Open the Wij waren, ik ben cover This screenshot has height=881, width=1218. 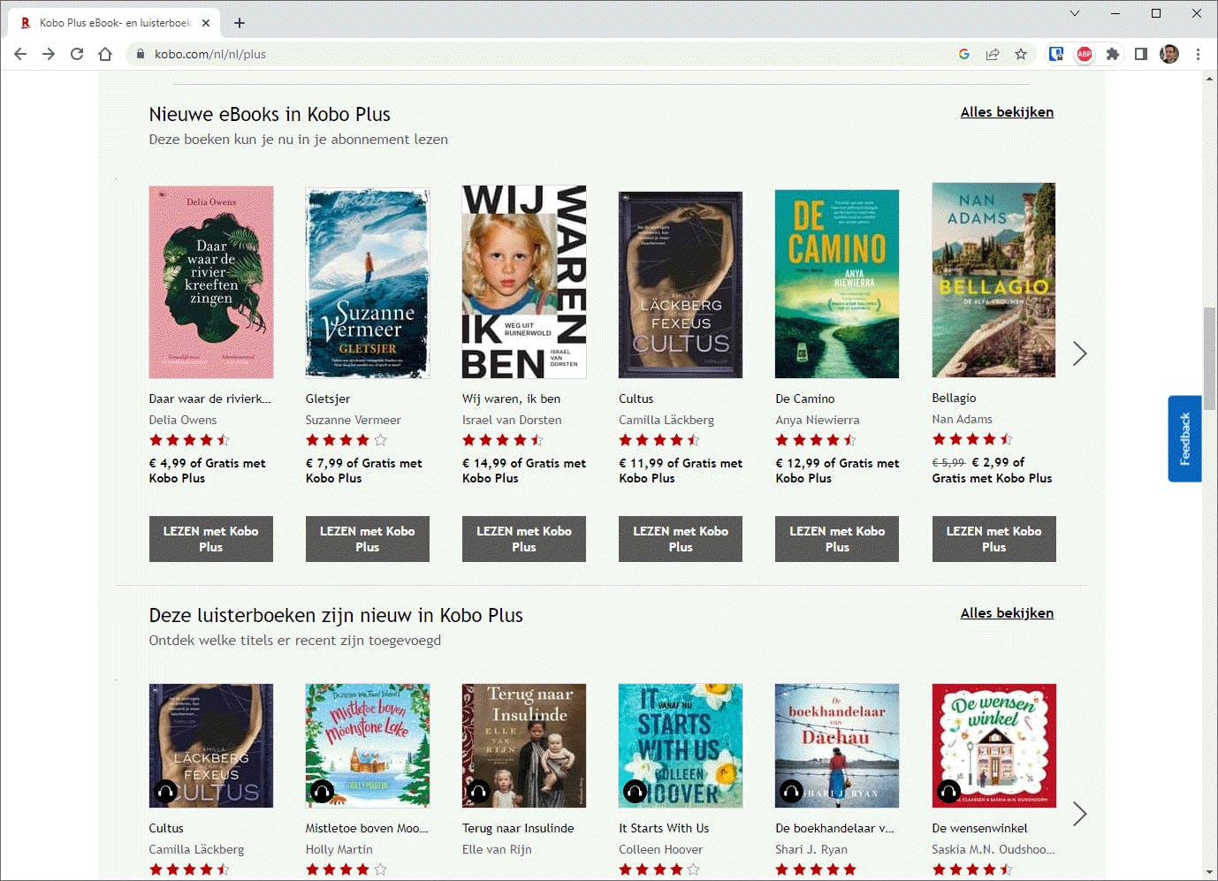pyautogui.click(x=524, y=282)
